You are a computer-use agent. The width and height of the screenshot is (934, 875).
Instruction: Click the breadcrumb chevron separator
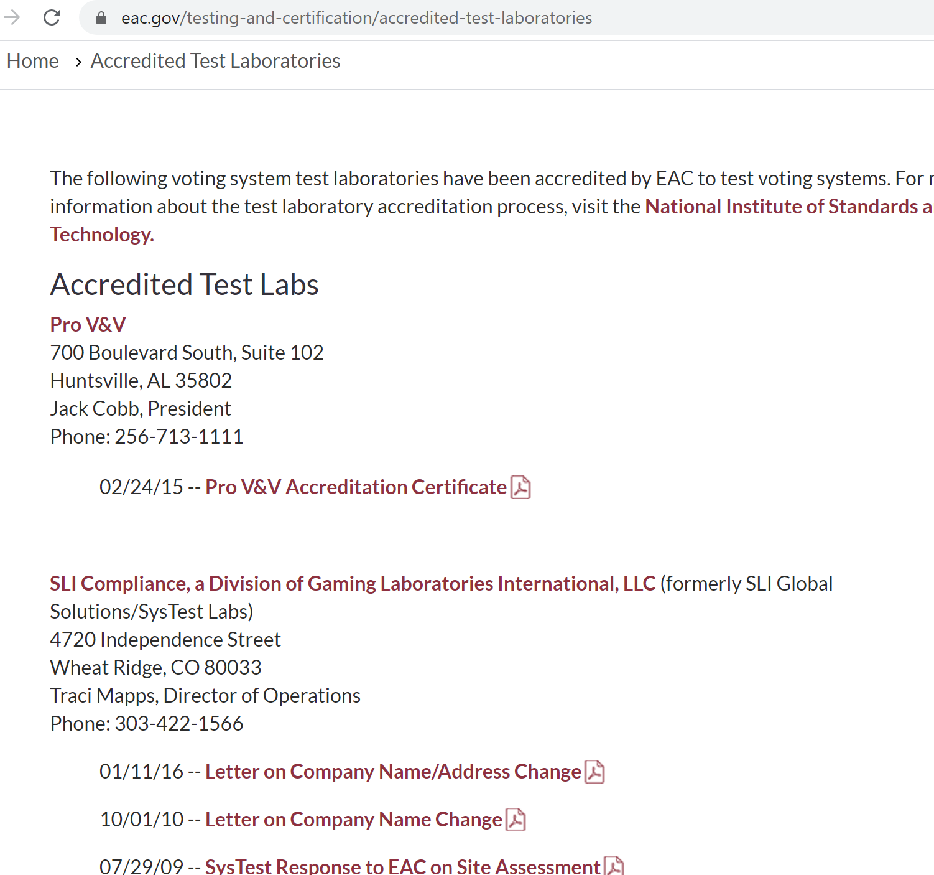[x=78, y=62]
